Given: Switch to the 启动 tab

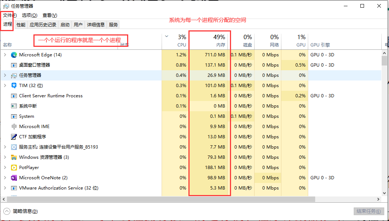Looking at the screenshot, I should click(x=65, y=25).
